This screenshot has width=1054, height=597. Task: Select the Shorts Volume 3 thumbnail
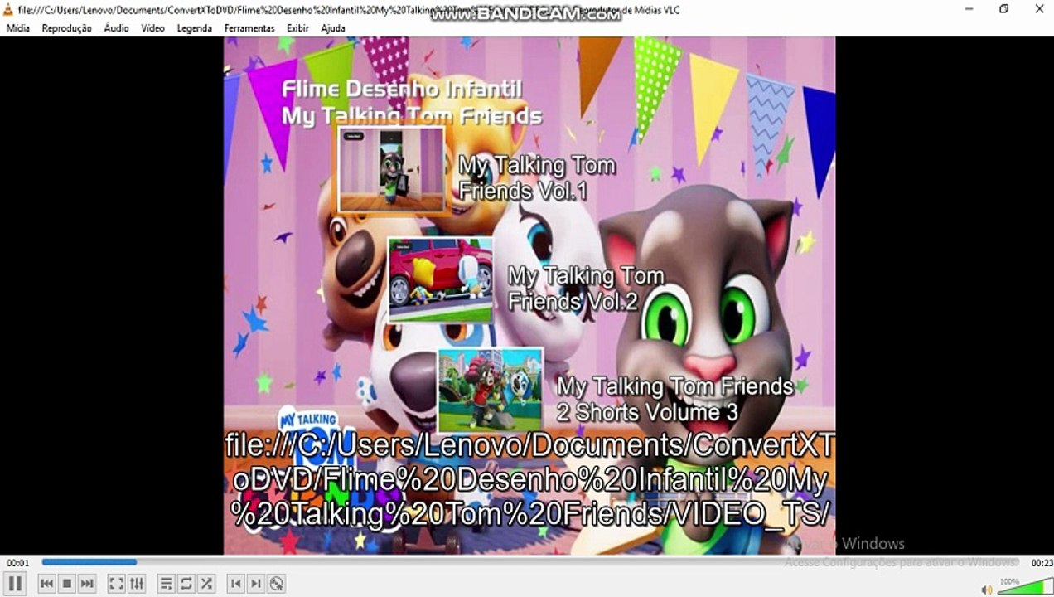(490, 390)
